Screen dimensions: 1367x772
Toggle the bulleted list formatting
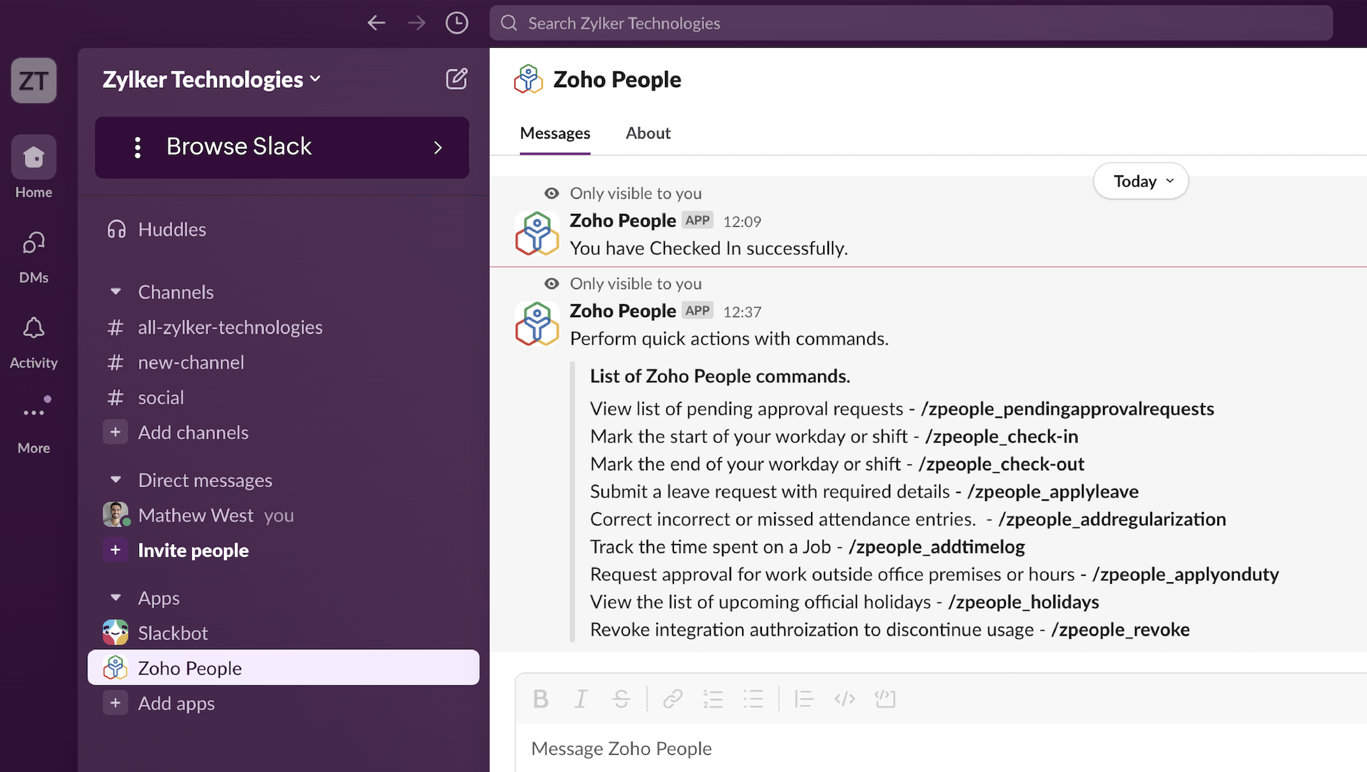point(753,699)
